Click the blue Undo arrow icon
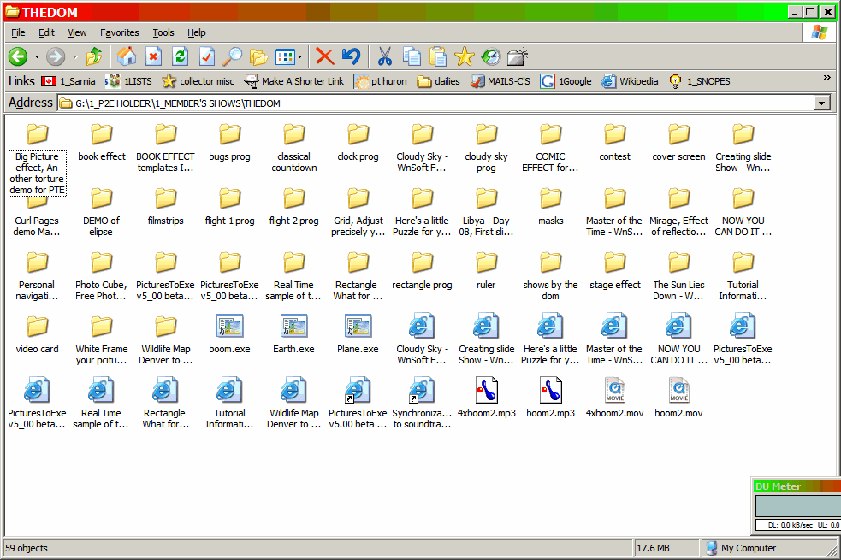 click(351, 57)
